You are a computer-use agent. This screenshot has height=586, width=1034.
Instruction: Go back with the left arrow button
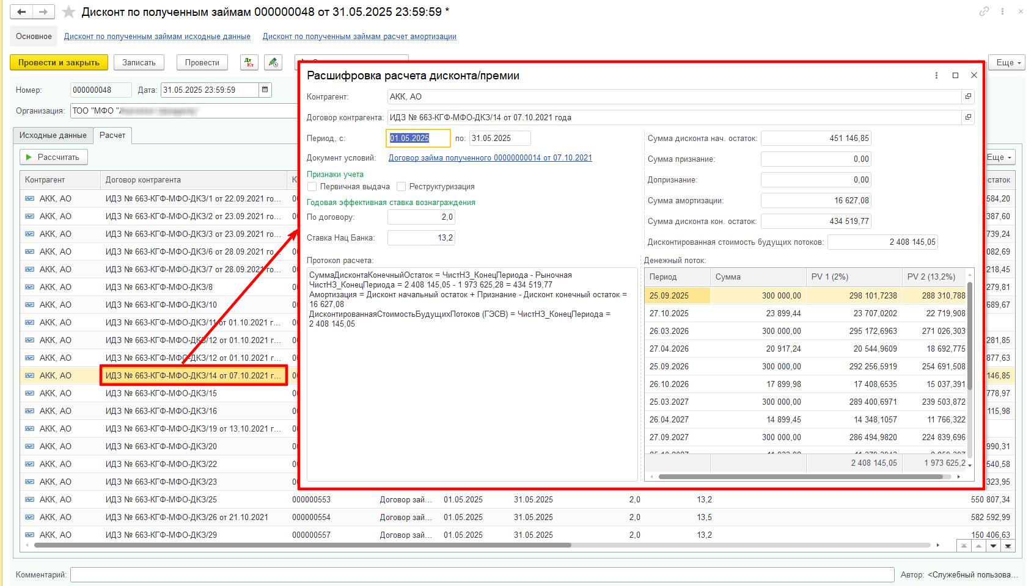[21, 12]
